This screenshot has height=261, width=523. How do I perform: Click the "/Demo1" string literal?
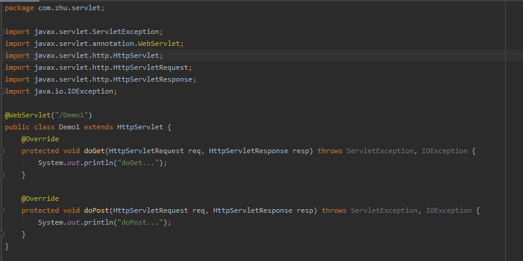[x=71, y=115]
